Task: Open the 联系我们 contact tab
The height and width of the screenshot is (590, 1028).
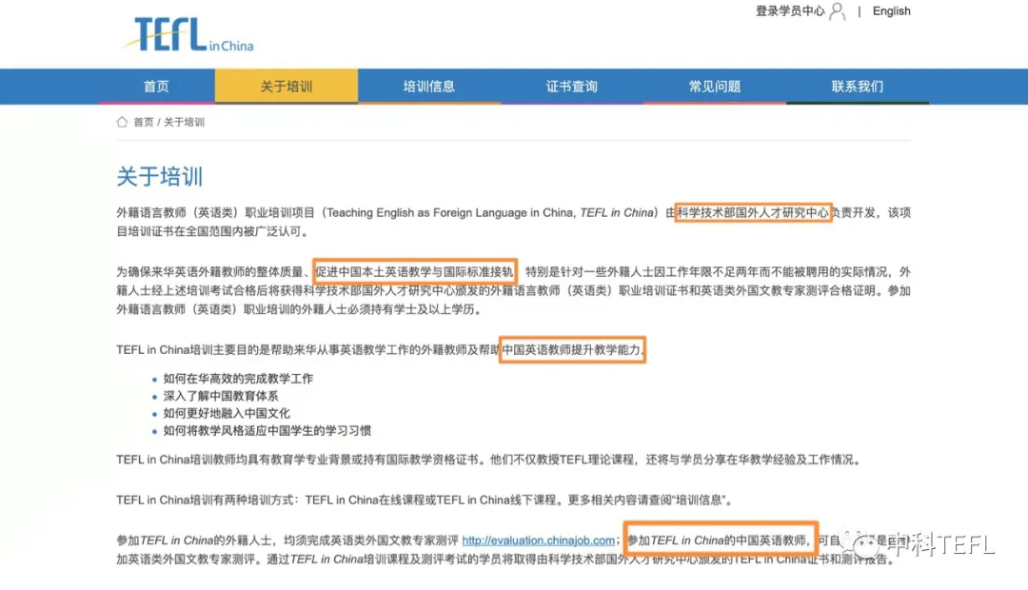Action: pos(858,87)
